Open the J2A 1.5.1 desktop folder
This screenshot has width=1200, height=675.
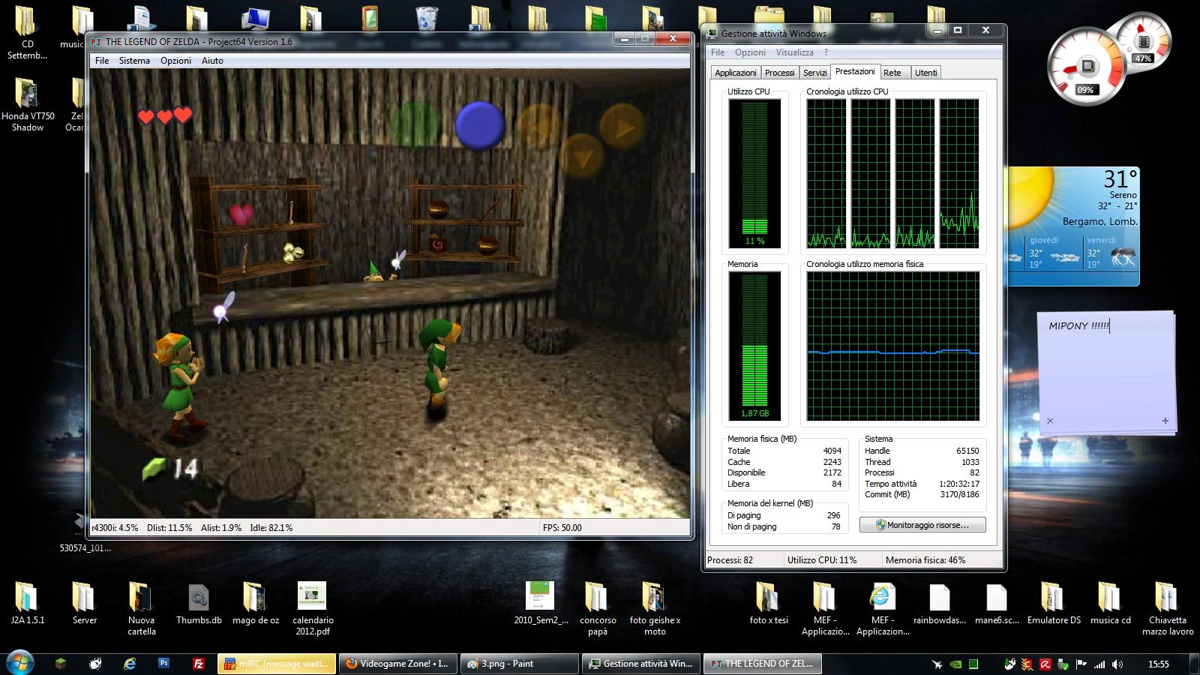point(27,604)
